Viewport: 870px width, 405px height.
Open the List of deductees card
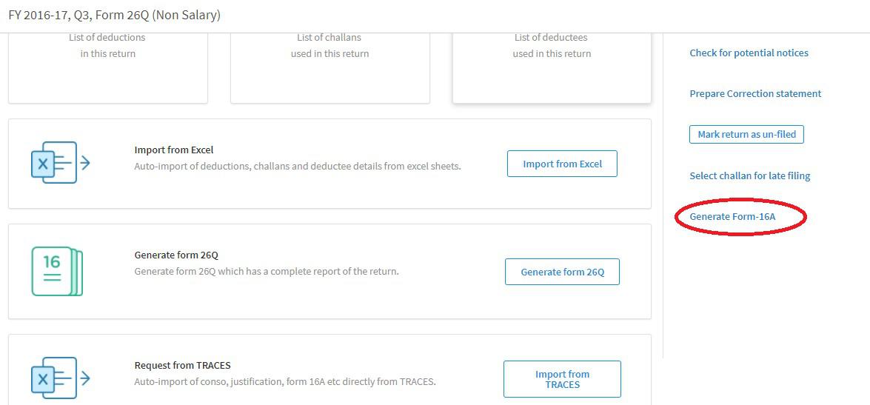click(x=552, y=67)
